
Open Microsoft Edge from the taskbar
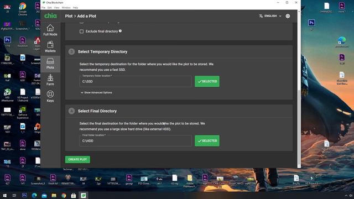click(34, 195)
